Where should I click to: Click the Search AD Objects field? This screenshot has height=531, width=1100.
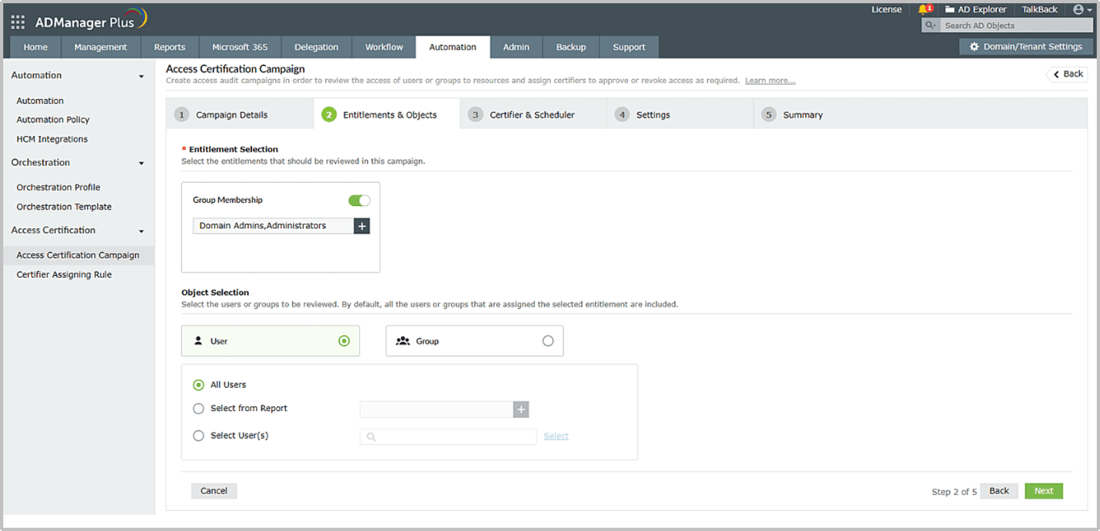click(1016, 25)
